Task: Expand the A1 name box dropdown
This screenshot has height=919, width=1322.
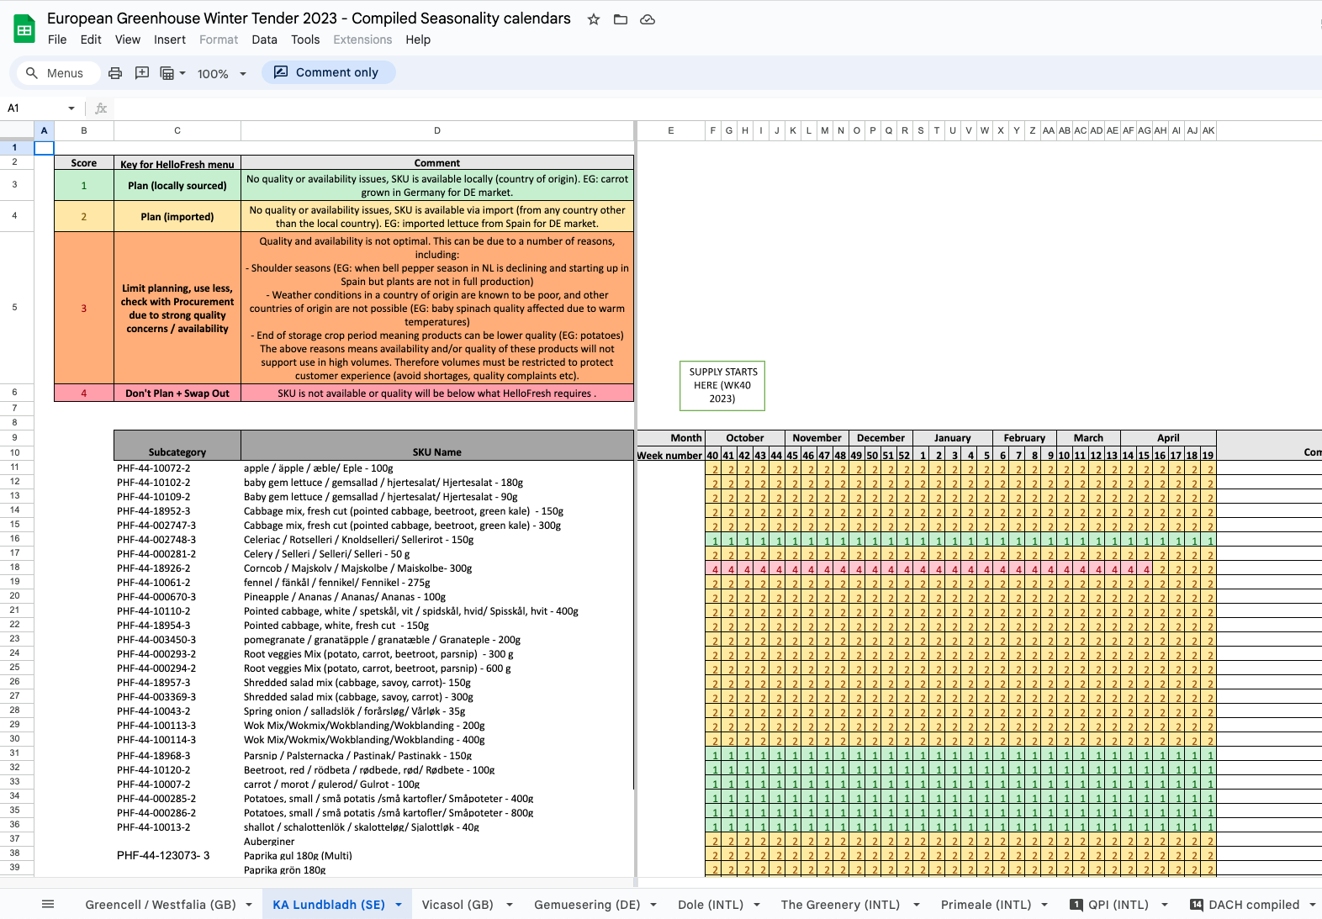Action: pyautogui.click(x=71, y=108)
